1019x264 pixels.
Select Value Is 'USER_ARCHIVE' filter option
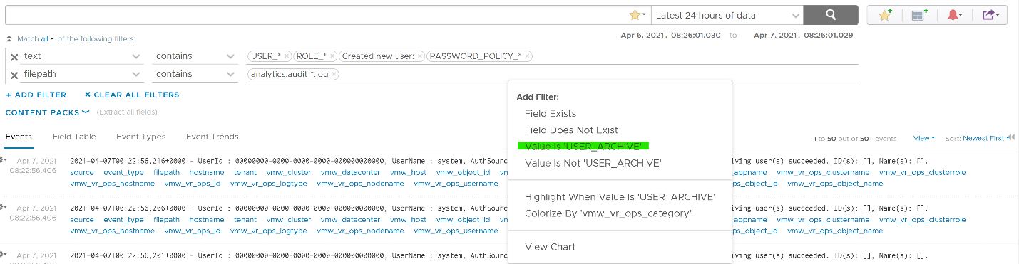[x=583, y=147]
